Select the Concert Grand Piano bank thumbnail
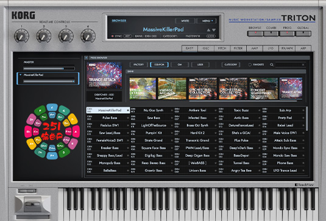The height and width of the screenshot is (221, 326). [264, 88]
